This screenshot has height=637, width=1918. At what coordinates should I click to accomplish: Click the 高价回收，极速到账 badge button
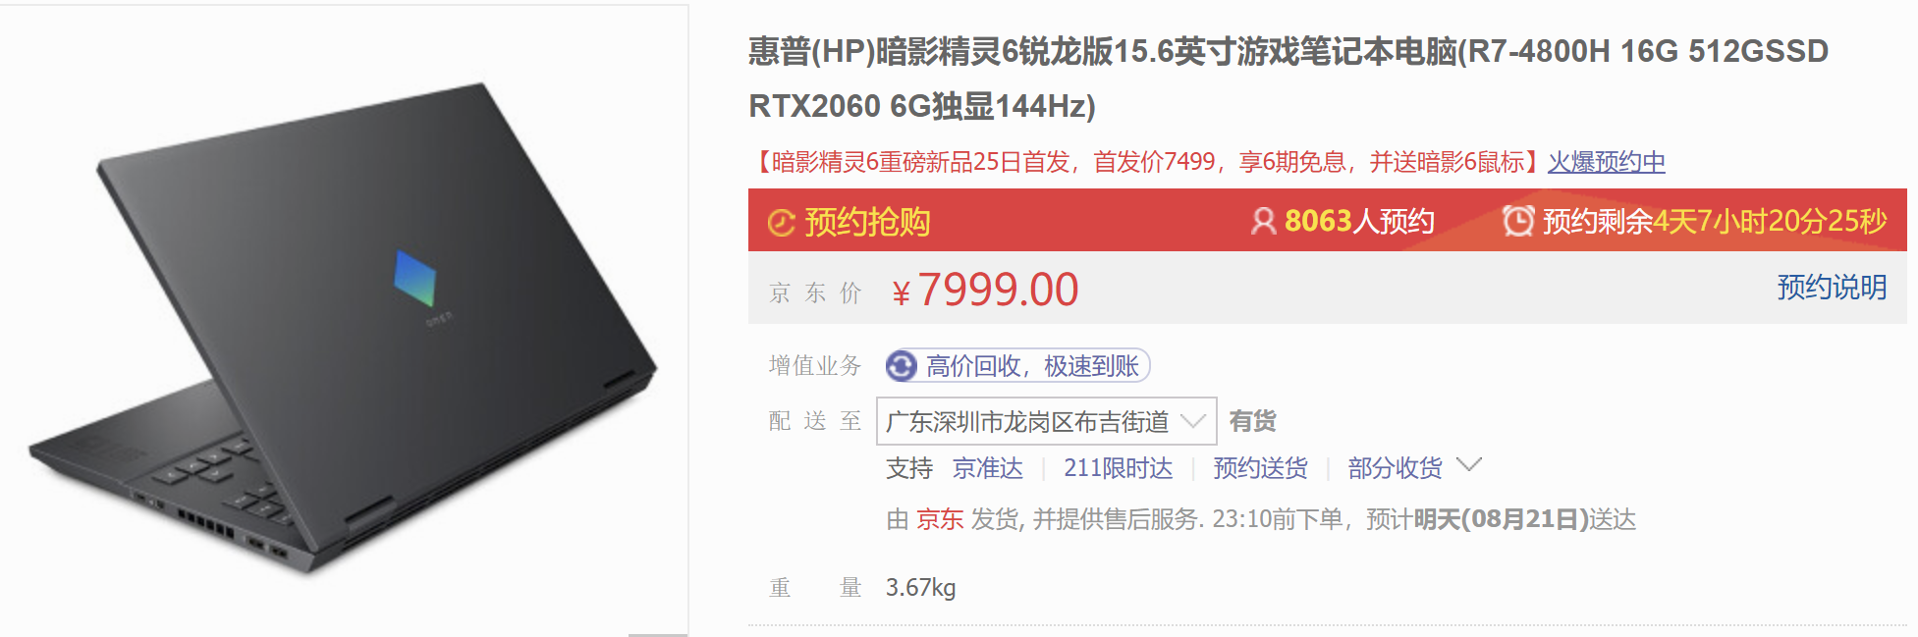tap(1017, 366)
